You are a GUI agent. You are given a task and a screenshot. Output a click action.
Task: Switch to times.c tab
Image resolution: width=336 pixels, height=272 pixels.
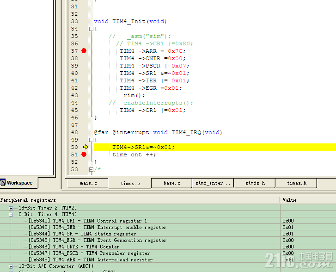coord(130,183)
